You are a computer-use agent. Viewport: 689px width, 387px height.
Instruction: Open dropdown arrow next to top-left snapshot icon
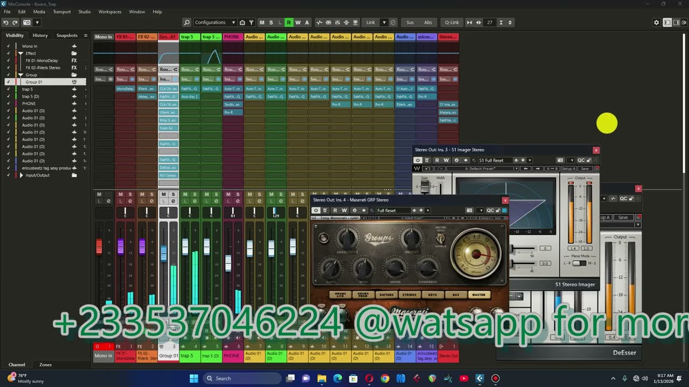37,23
